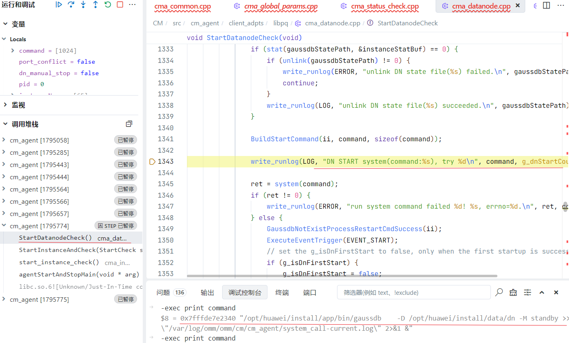Switch to the cma_common.cpp tab

tap(182, 6)
